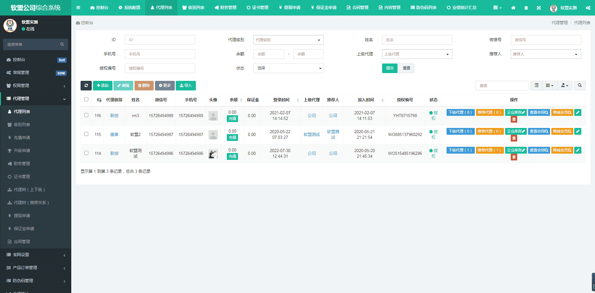Click 充值 button for agent 116
This screenshot has width=595, height=293.
232,119
